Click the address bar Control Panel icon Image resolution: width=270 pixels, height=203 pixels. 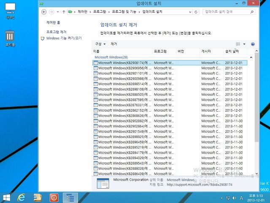[x=70, y=12]
